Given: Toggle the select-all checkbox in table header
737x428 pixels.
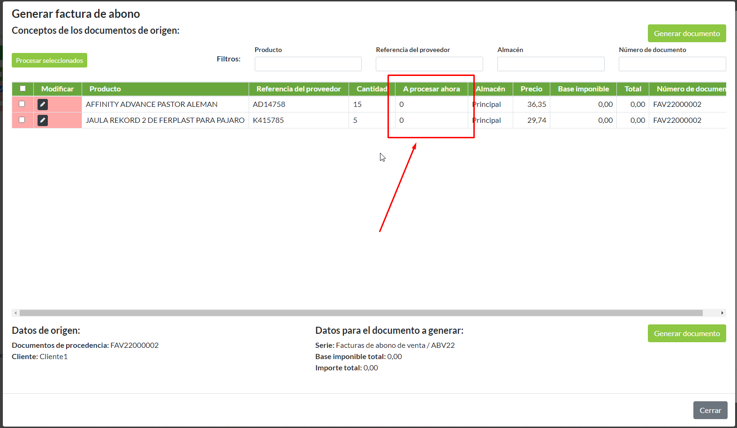Looking at the screenshot, I should [23, 89].
